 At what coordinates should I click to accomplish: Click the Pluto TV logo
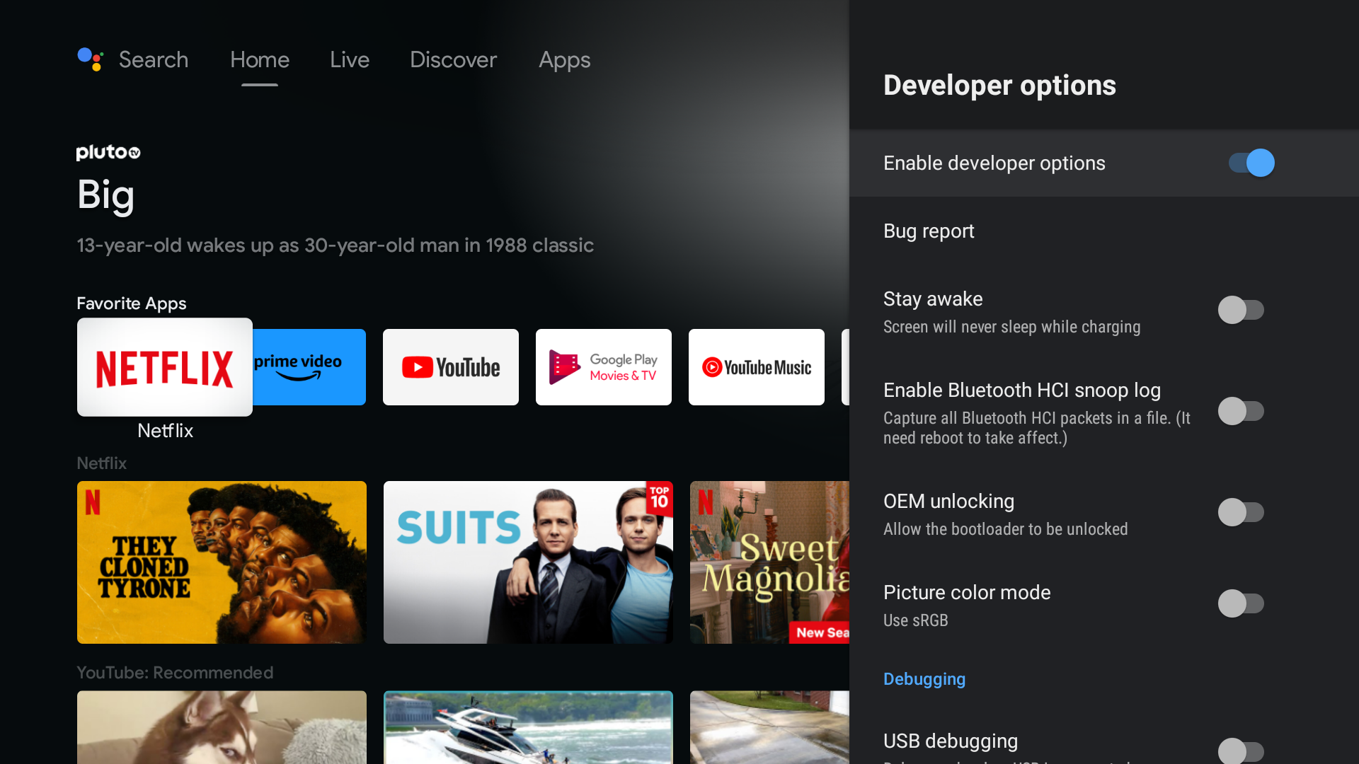108,152
